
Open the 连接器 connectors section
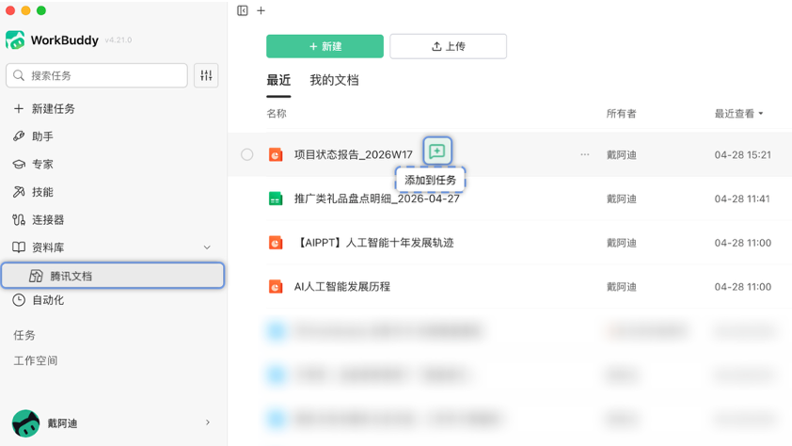point(48,219)
